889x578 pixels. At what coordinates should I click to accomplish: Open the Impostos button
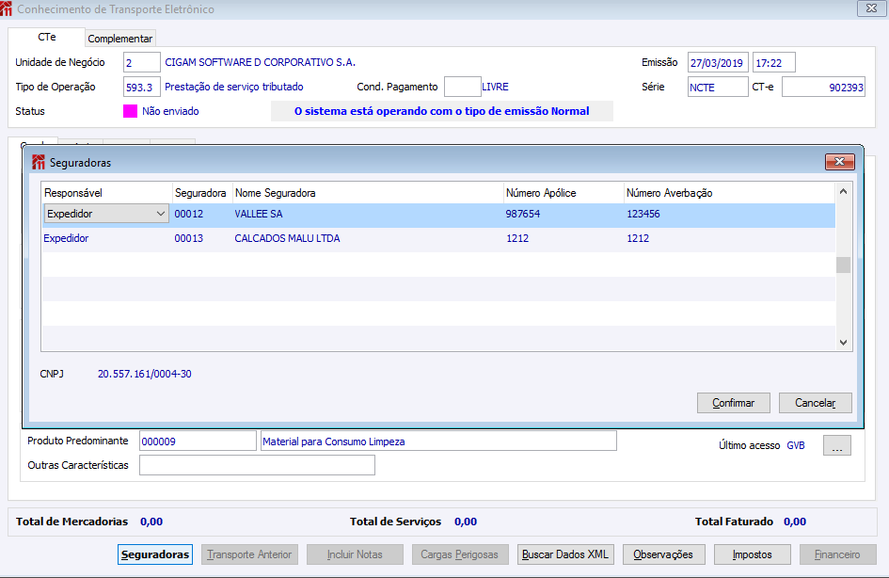[753, 554]
